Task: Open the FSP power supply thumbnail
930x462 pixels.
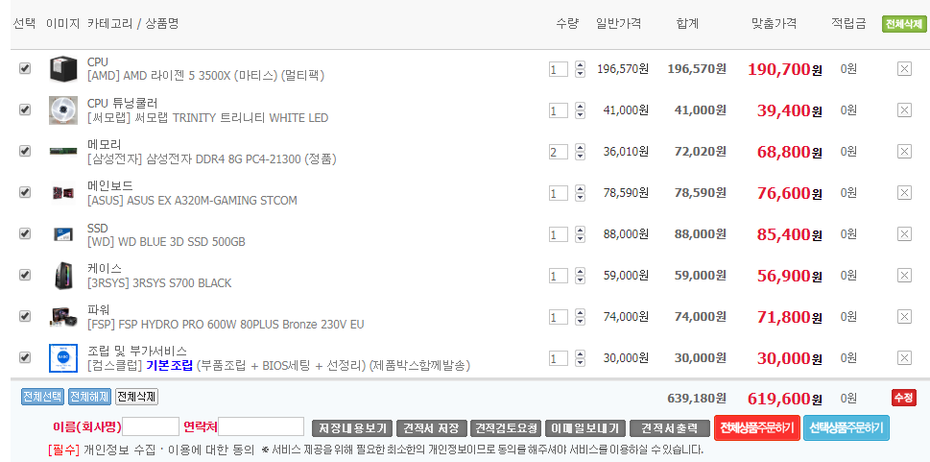Action: (x=63, y=317)
